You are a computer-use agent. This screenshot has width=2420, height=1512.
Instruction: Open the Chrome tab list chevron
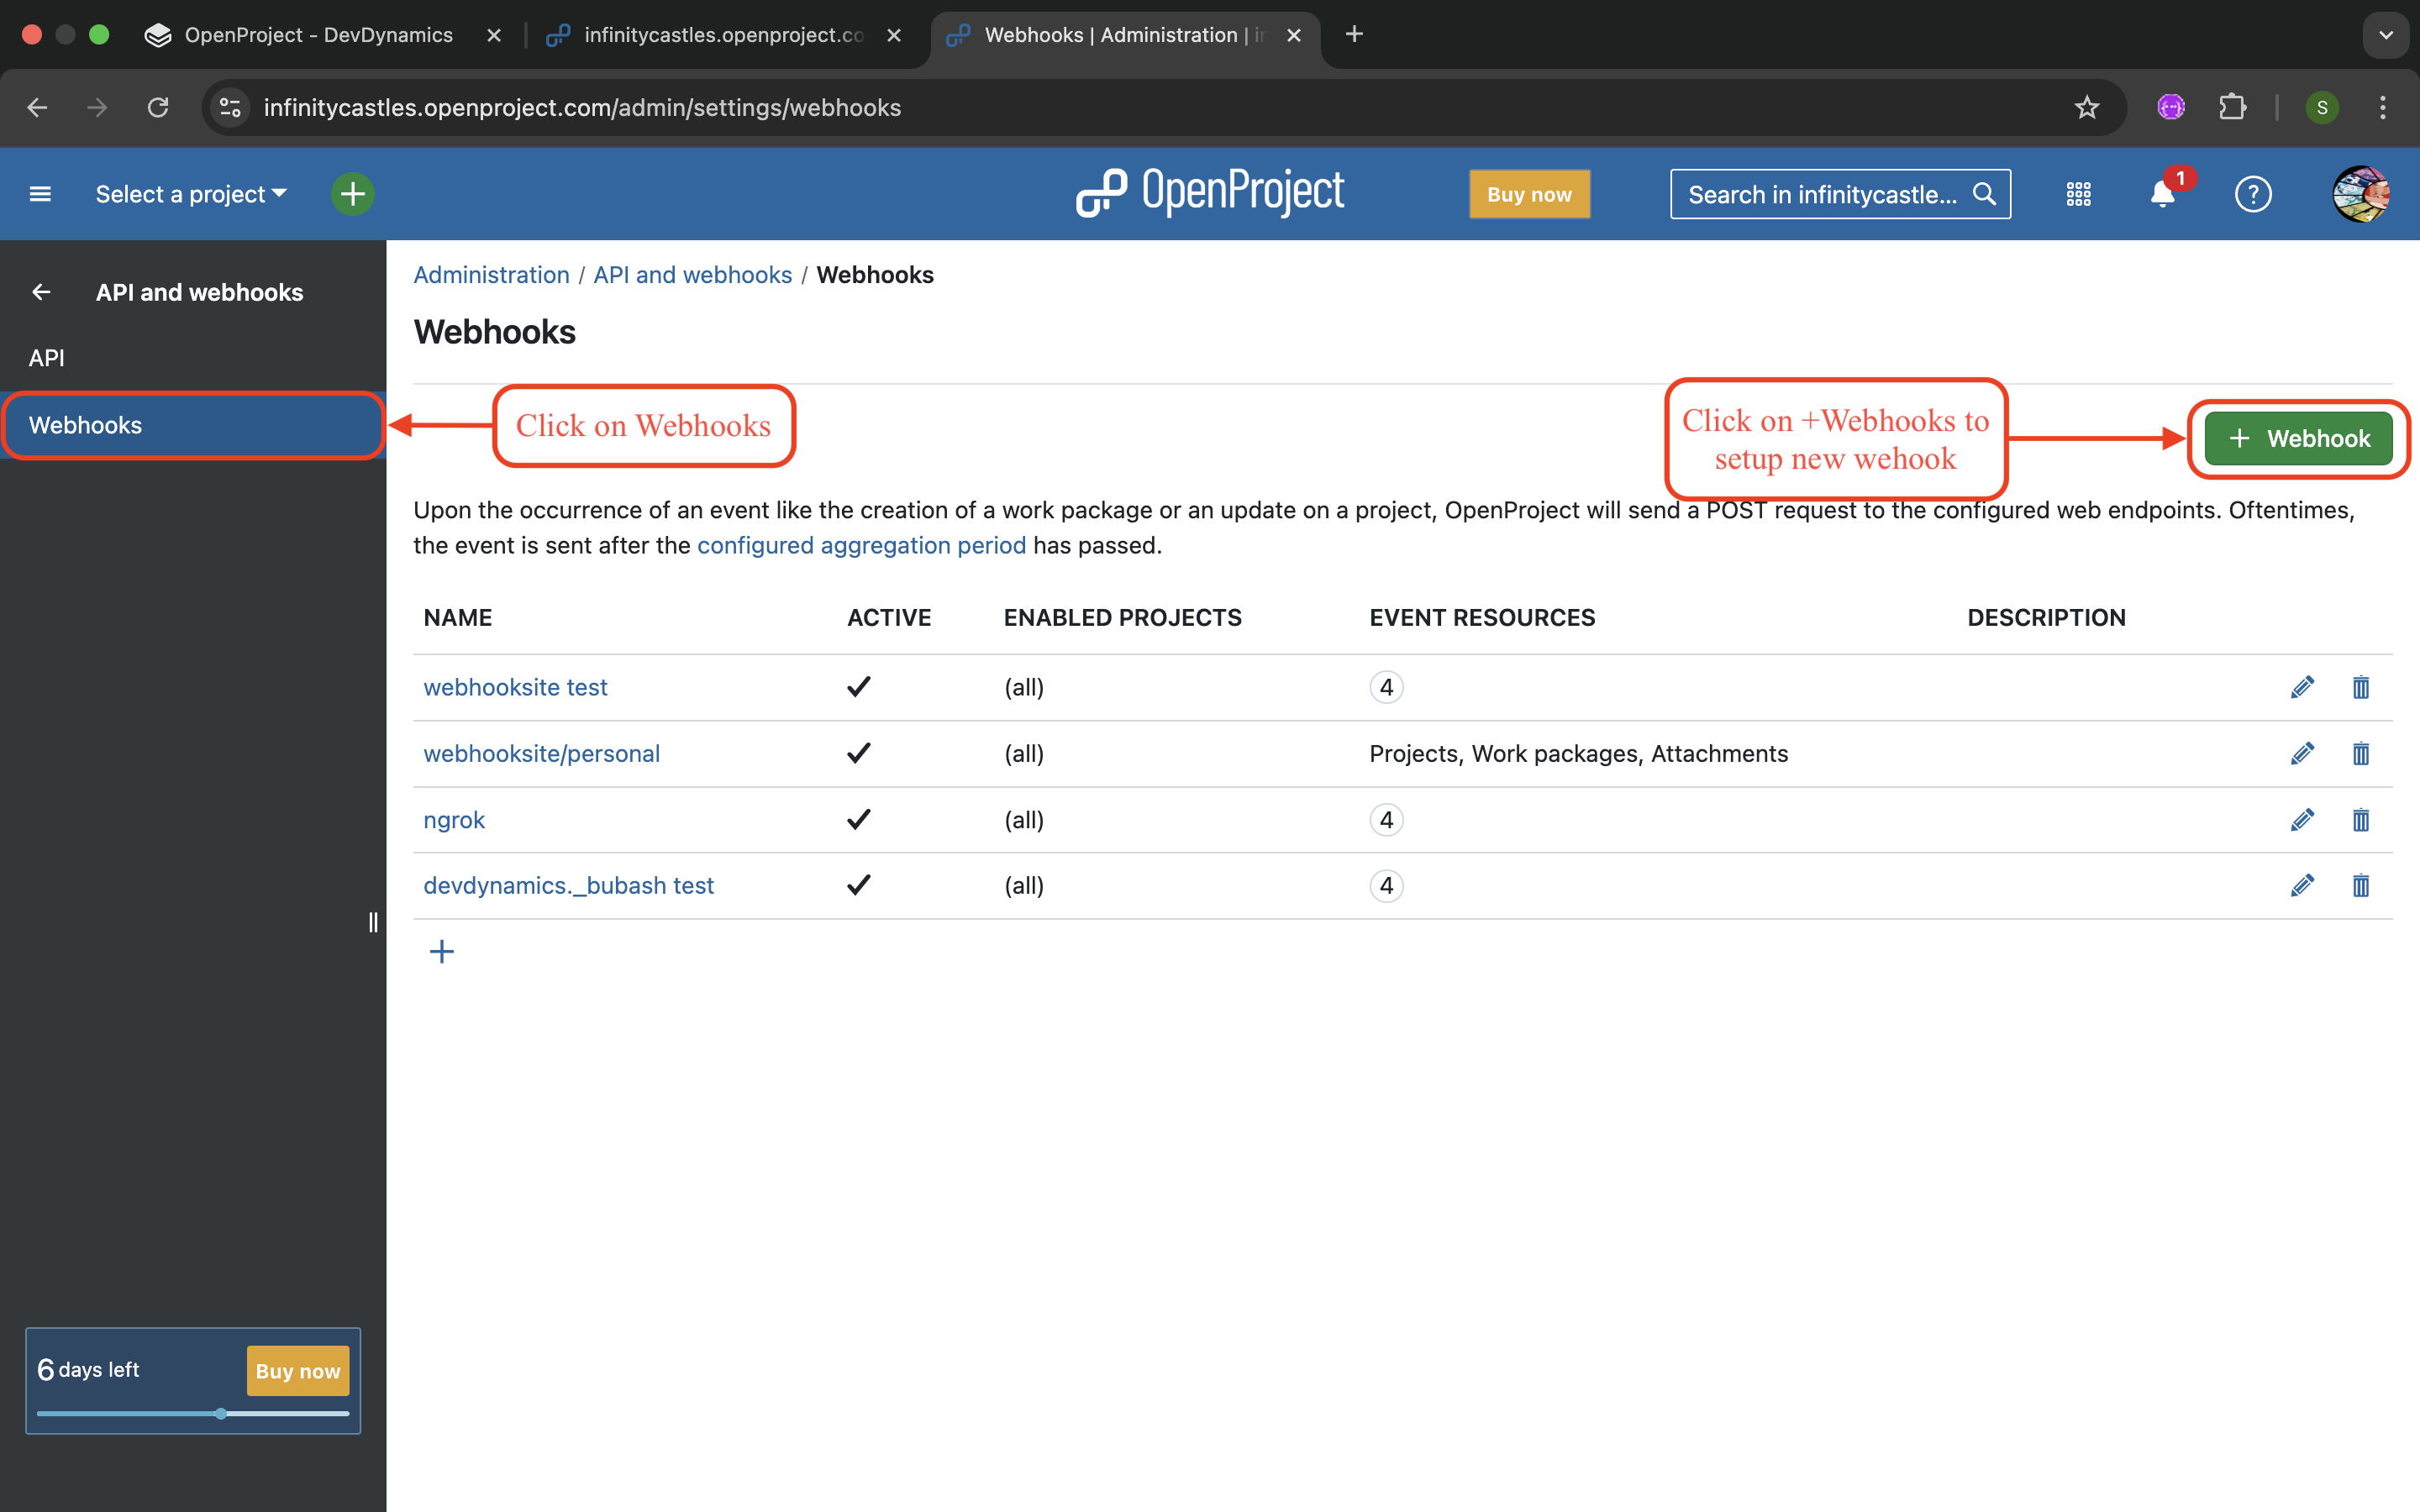pyautogui.click(x=2385, y=35)
